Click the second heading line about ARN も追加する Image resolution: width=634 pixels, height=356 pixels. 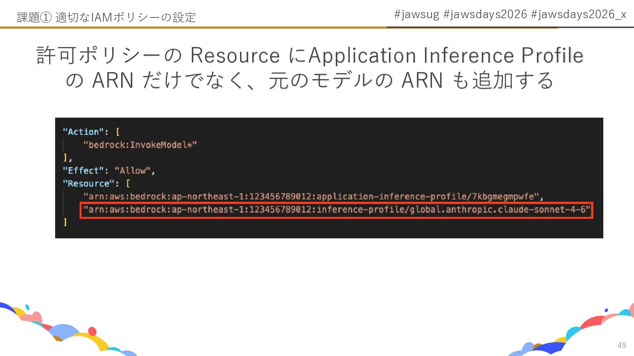tap(310, 80)
